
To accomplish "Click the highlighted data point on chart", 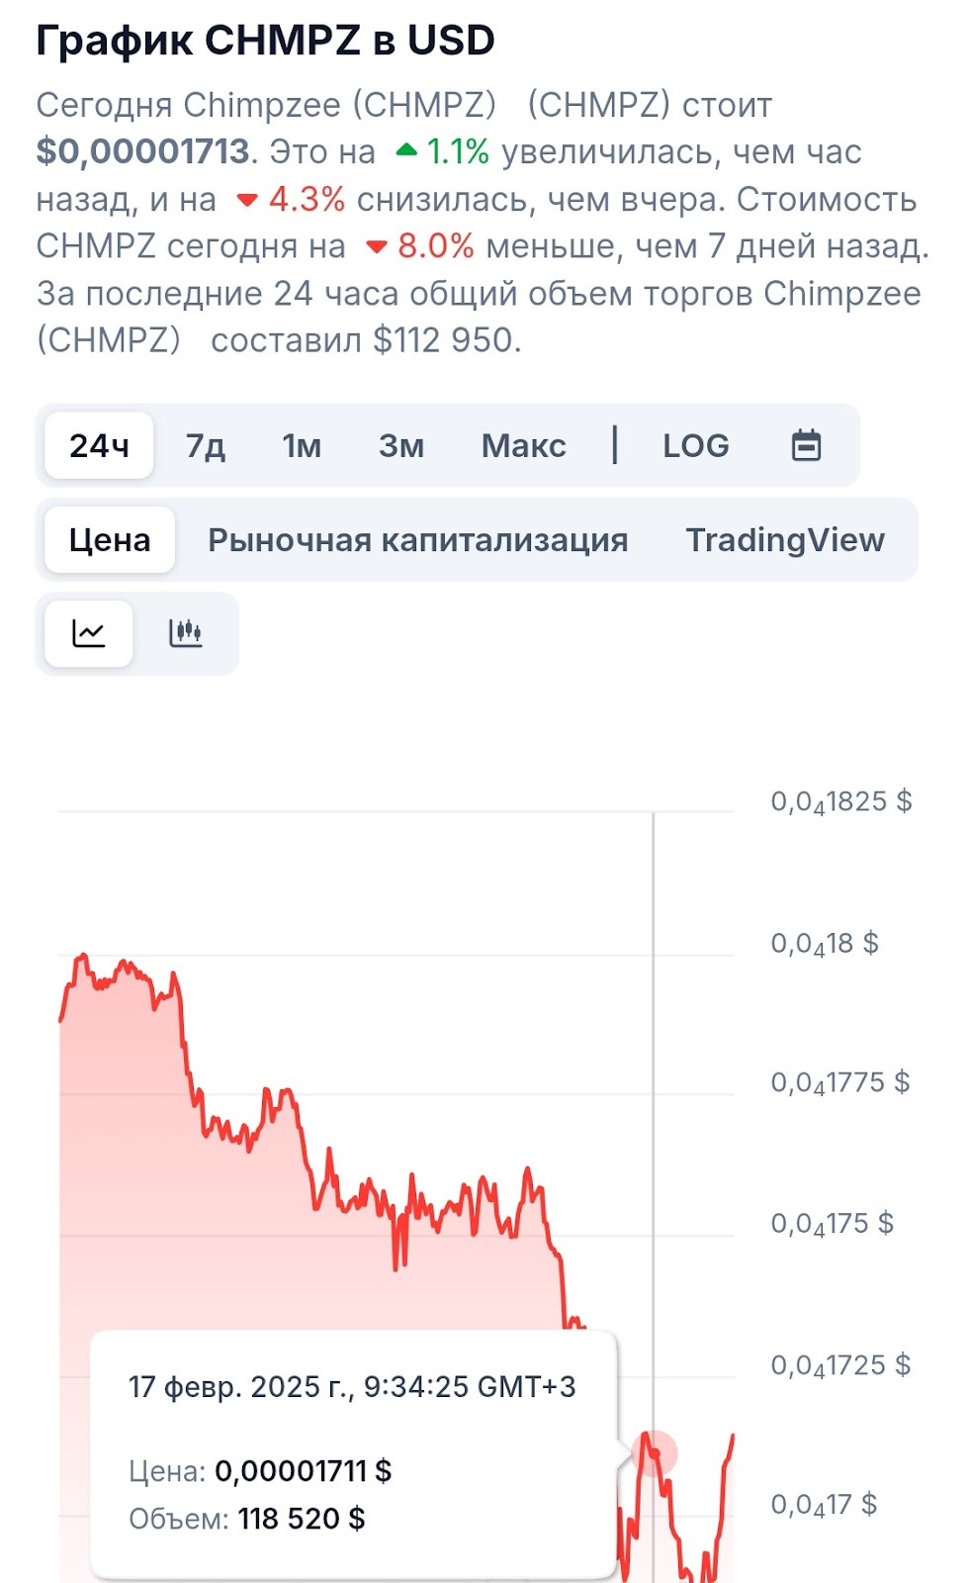I will coord(654,1453).
